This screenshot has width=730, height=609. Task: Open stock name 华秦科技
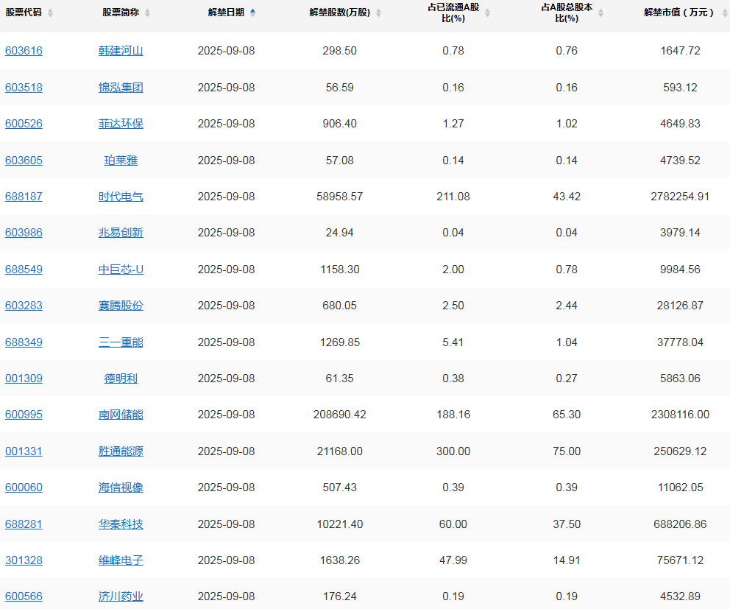point(121,524)
